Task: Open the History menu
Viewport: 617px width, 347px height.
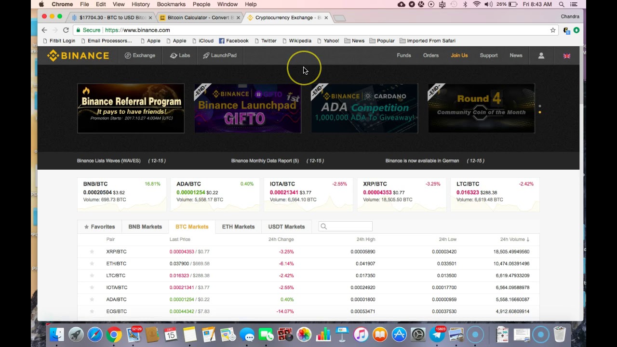Action: click(x=141, y=4)
